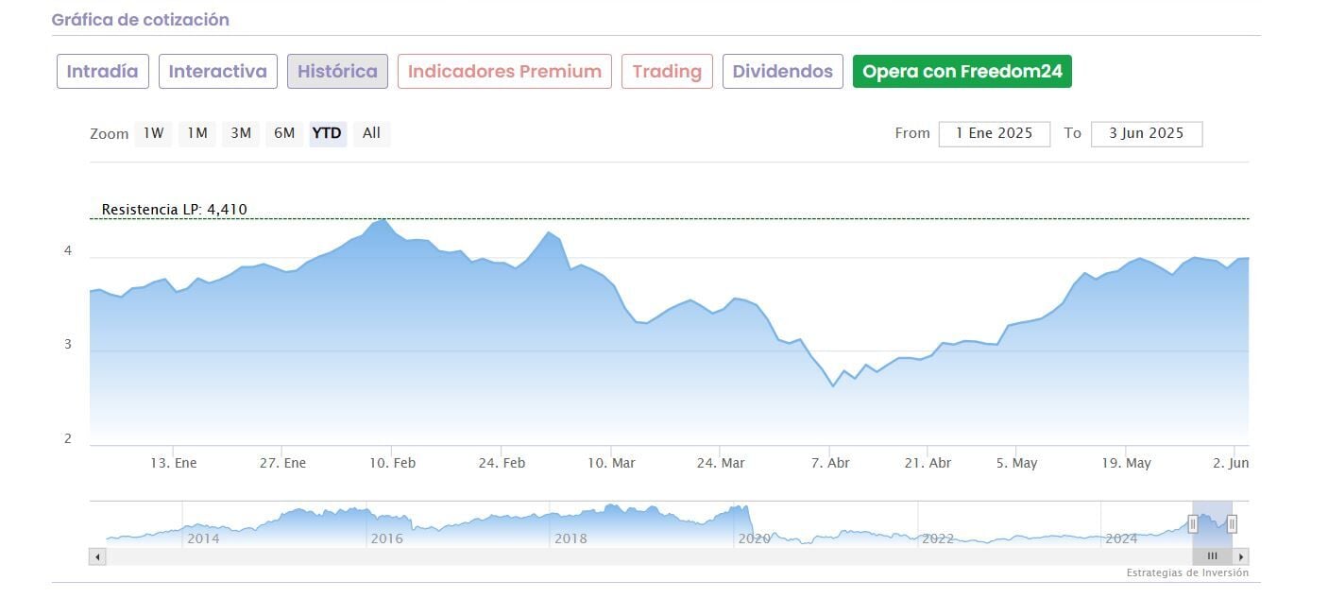This screenshot has height=598, width=1328.
Task: Select the 1W zoom range
Action: click(x=153, y=133)
